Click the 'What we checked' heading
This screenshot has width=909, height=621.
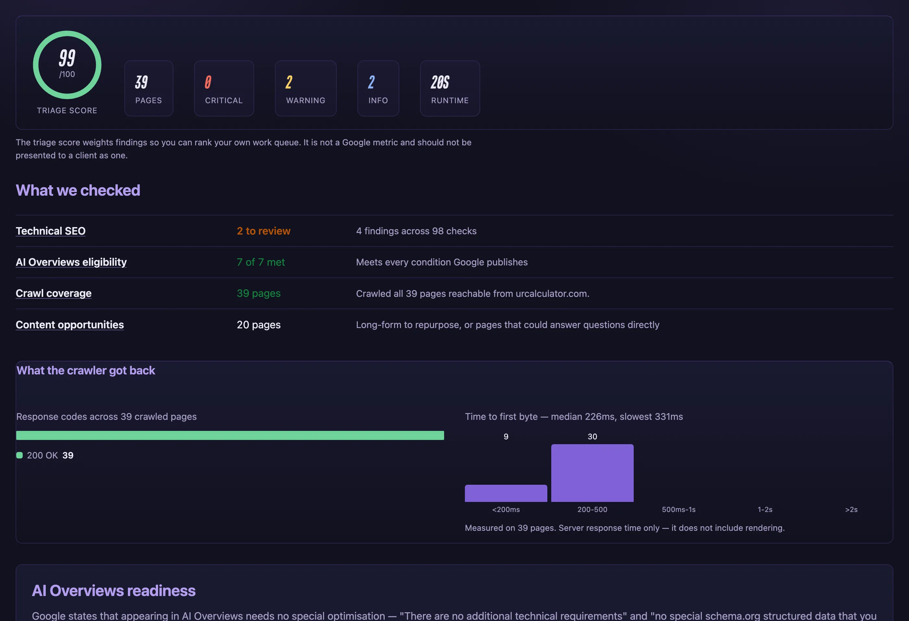(x=78, y=190)
